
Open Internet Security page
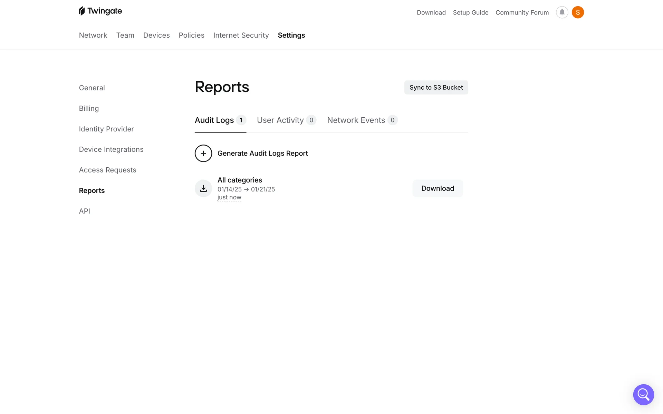[241, 35]
